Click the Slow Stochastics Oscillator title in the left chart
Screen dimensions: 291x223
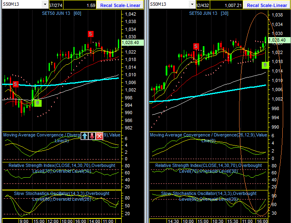62,196
